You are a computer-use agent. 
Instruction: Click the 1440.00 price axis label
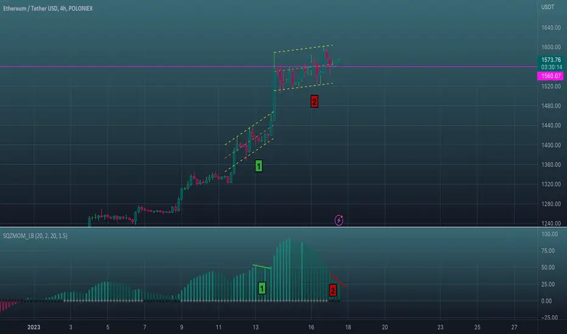point(551,125)
